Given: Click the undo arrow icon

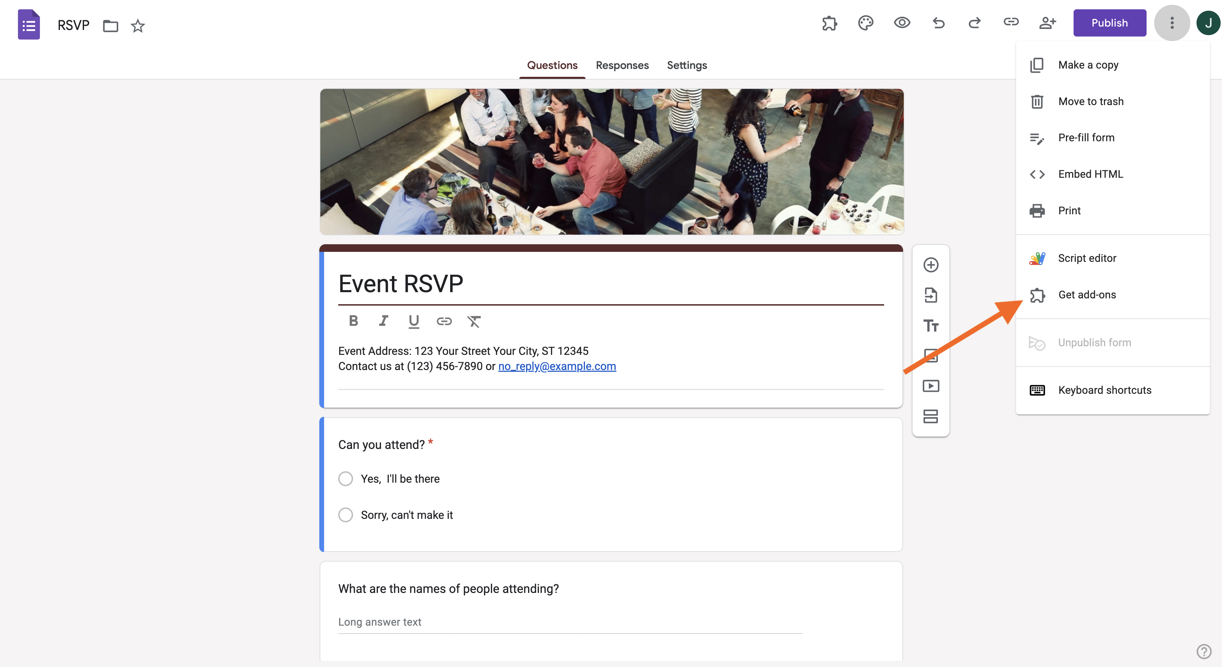Looking at the screenshot, I should [x=938, y=23].
